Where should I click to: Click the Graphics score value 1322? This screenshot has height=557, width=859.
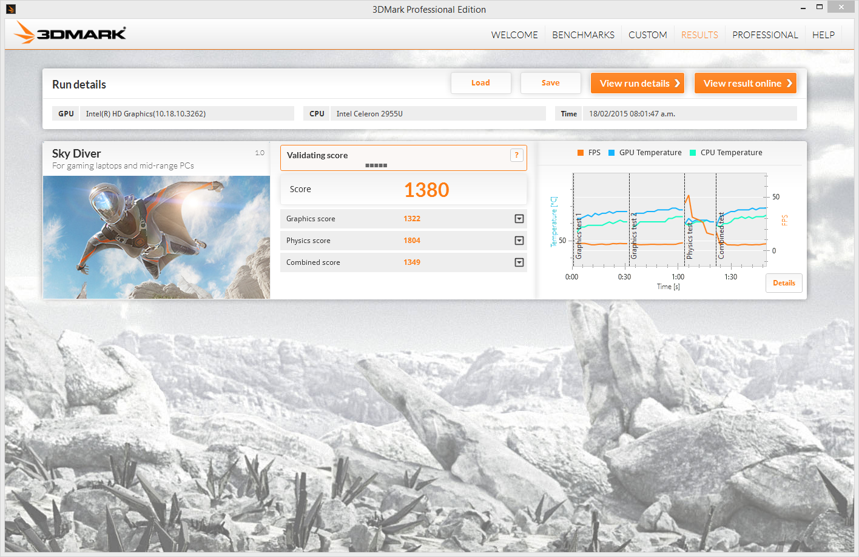[x=412, y=219]
